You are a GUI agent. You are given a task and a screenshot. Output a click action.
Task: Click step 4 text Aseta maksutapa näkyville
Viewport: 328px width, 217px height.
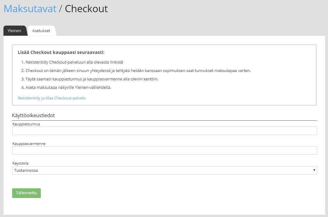coord(68,87)
